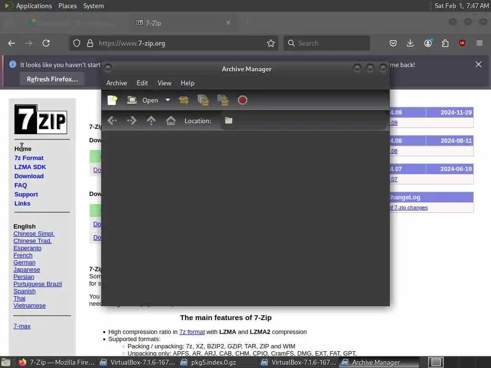Dismiss the Firefox notification bar
This screenshot has width=491, height=368.
click(479, 65)
